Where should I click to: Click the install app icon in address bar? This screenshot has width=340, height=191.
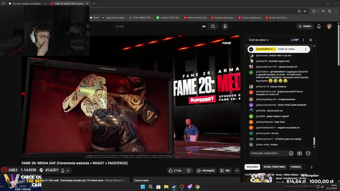click(299, 11)
